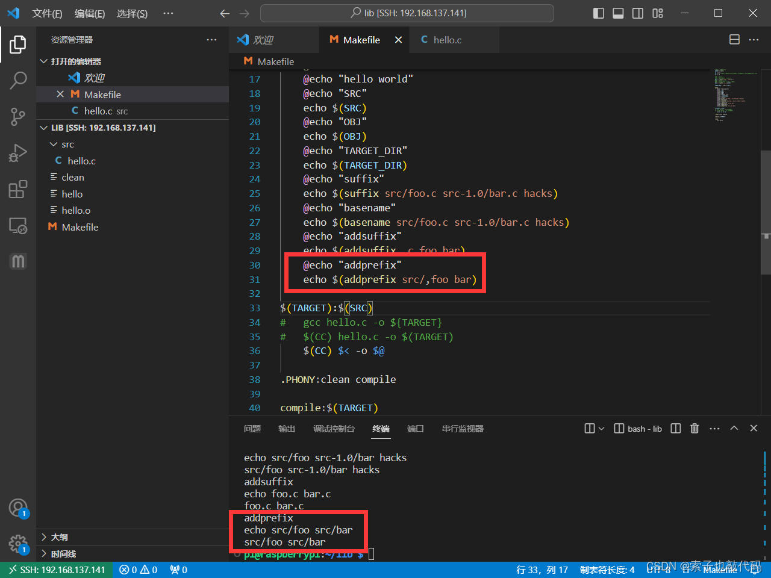771x578 pixels.
Task: Open Source Control view
Action: tap(18, 117)
